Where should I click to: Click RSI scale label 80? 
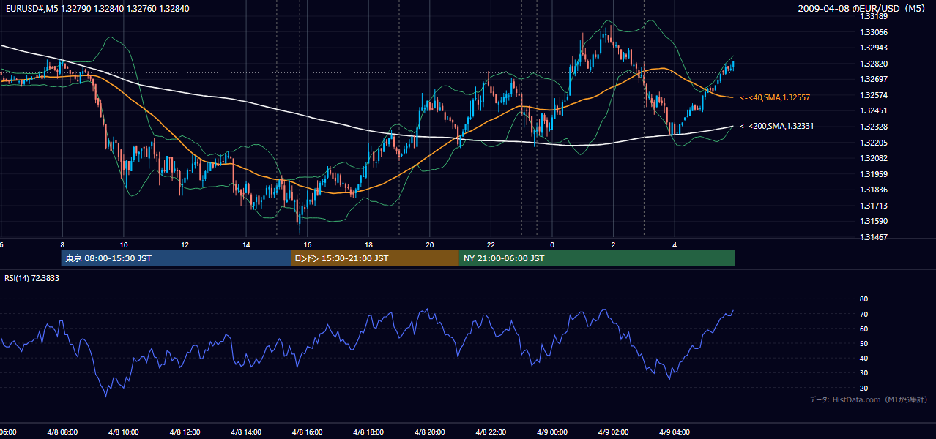(864, 299)
